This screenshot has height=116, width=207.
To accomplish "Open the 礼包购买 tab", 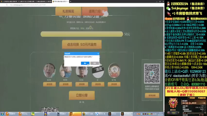I will pos(68,11).
